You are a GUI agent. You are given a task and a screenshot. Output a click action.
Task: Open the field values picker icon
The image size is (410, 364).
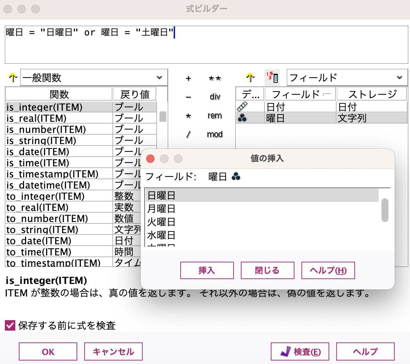pyautogui.click(x=272, y=77)
